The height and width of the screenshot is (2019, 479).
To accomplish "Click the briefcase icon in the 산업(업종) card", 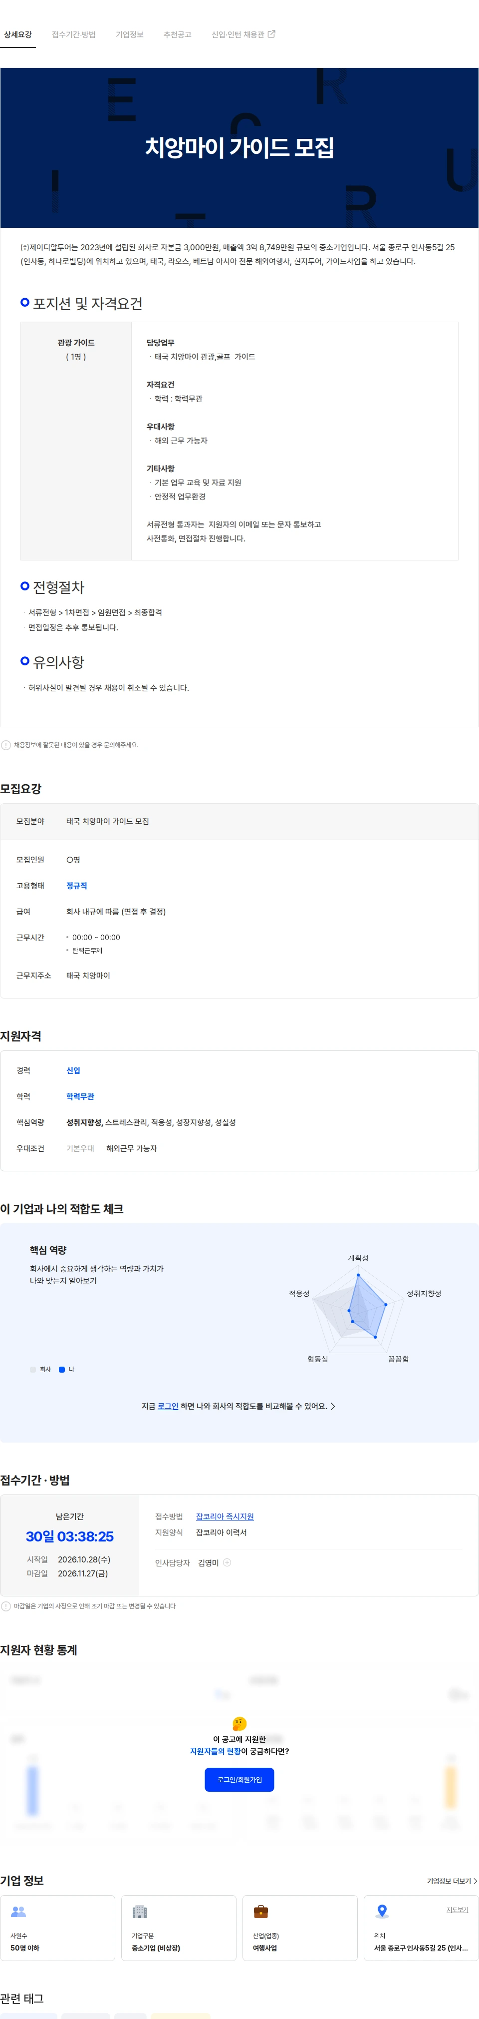I will [260, 1912].
